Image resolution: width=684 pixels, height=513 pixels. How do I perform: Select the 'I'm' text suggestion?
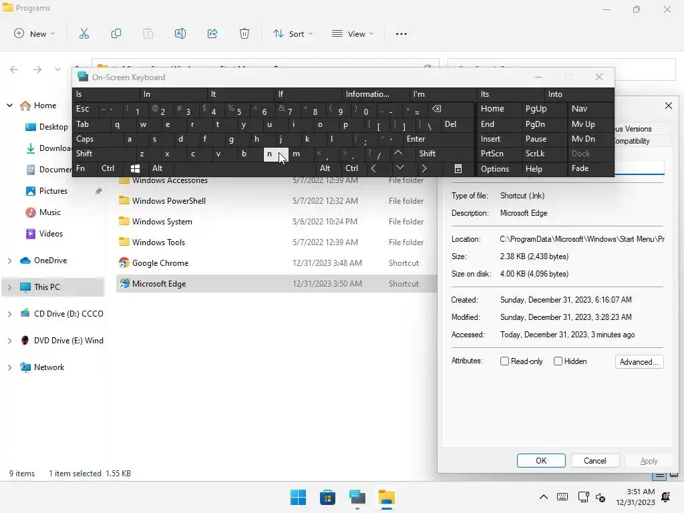[x=444, y=94]
